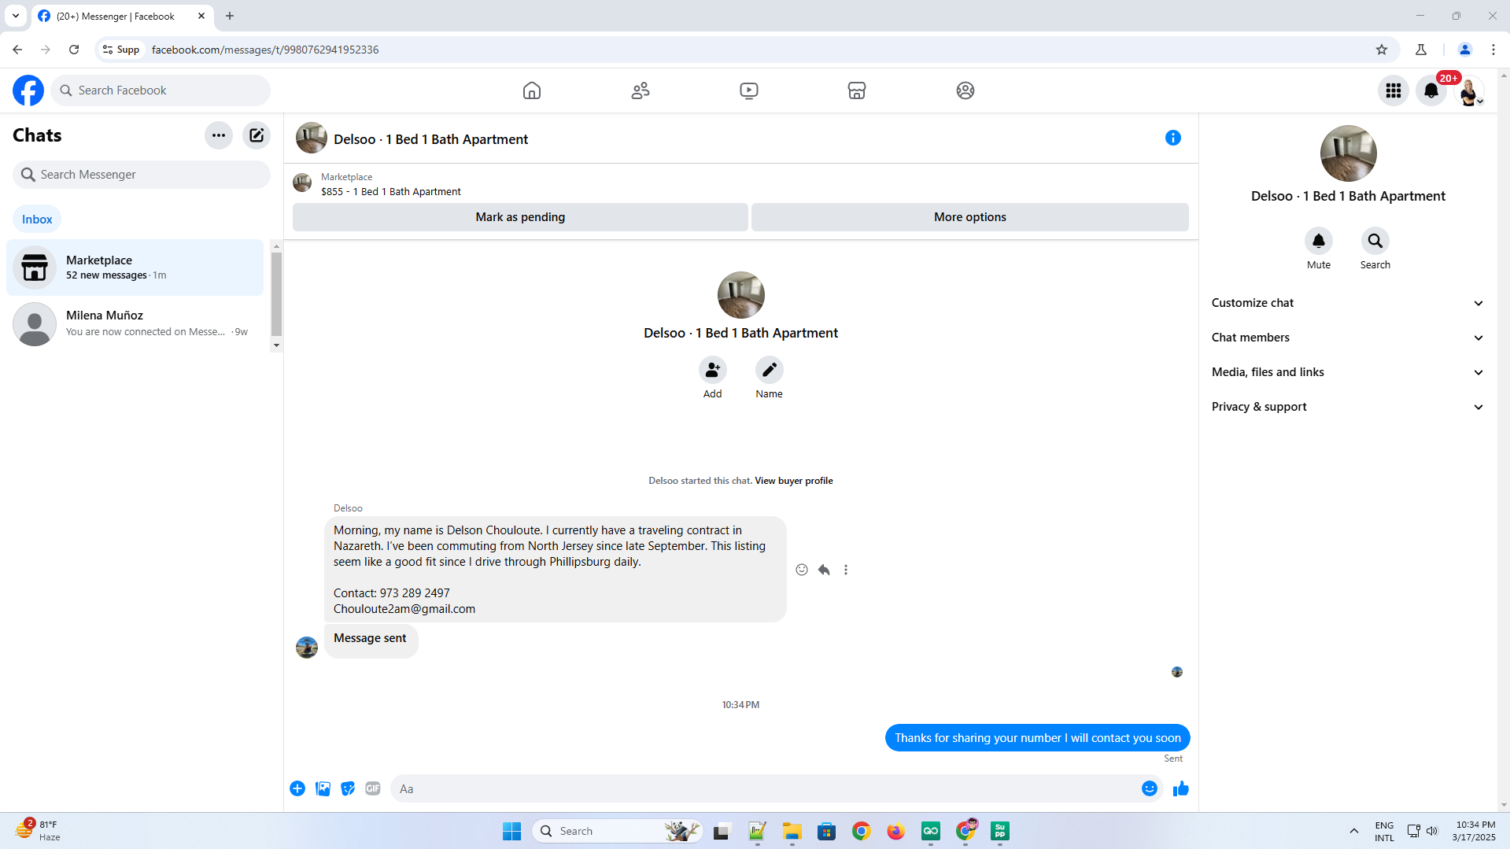React to Delsoo's message with emoji
This screenshot has height=849, width=1510.
pos(802,570)
